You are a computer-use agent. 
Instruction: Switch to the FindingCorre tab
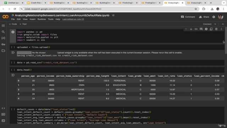click(151, 3)
